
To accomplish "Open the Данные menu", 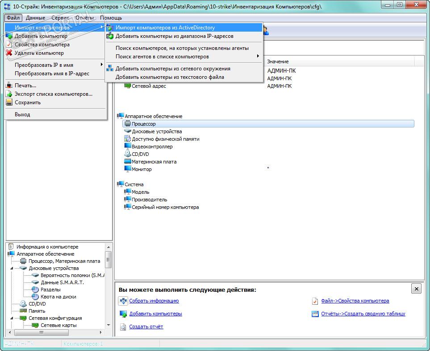I will point(35,18).
